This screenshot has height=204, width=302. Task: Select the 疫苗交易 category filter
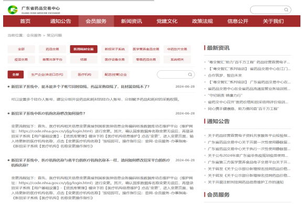click(21, 60)
